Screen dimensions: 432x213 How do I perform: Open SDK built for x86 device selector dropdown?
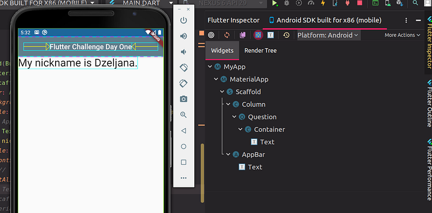49,3
